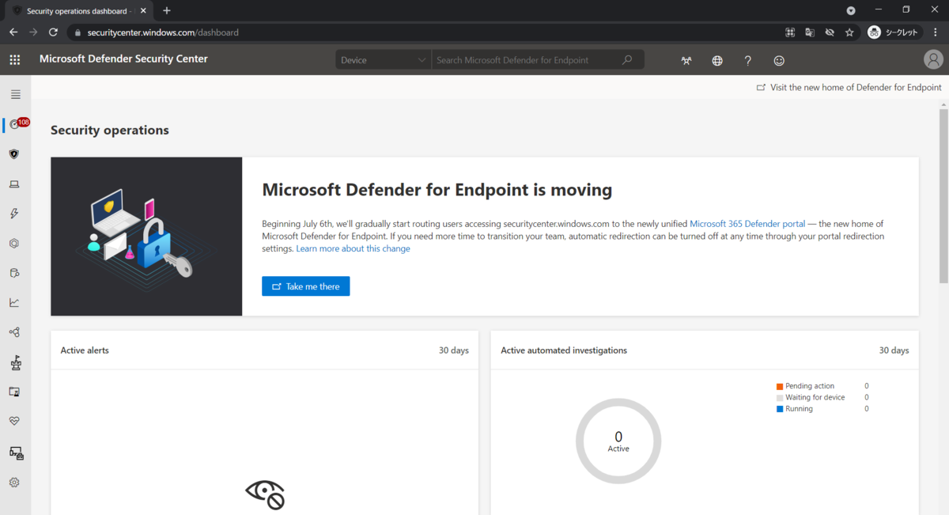Open Alerts queue lightning icon
This screenshot has height=515, width=949.
pyautogui.click(x=14, y=214)
